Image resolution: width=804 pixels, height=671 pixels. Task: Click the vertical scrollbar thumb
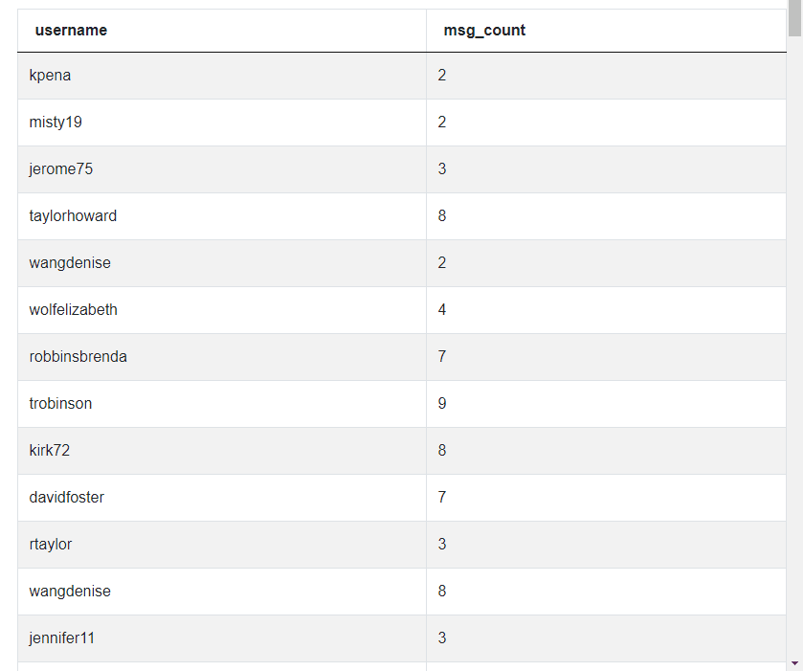click(794, 18)
